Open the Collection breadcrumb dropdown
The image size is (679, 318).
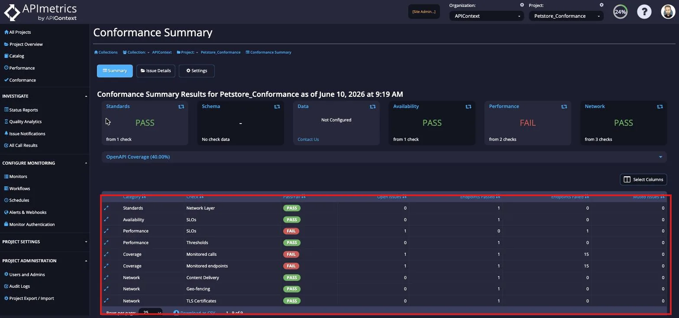click(136, 52)
